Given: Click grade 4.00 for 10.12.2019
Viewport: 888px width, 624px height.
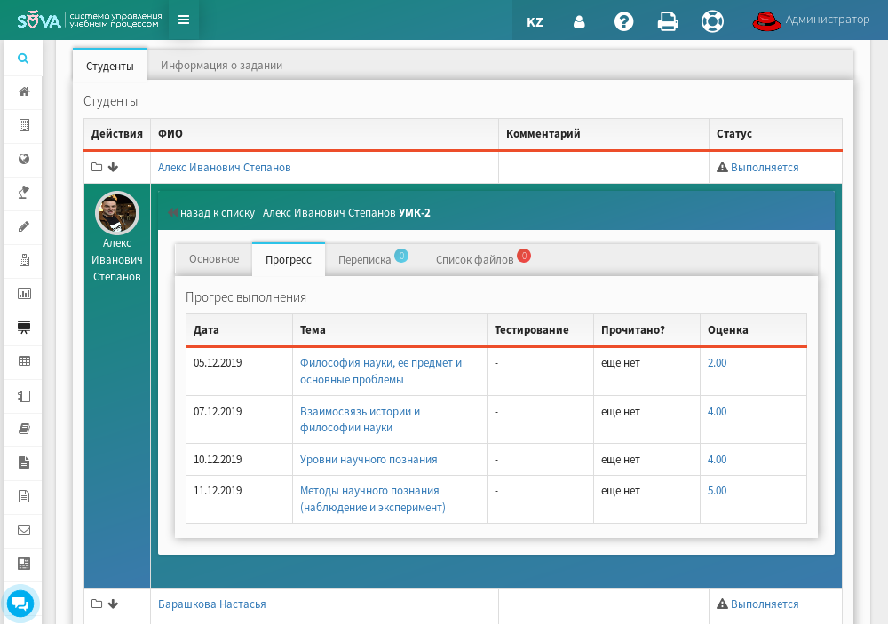Looking at the screenshot, I should coord(717,460).
